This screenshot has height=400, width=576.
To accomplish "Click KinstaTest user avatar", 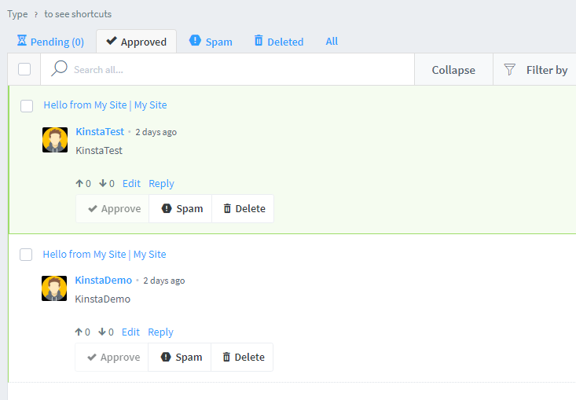I will pos(55,140).
